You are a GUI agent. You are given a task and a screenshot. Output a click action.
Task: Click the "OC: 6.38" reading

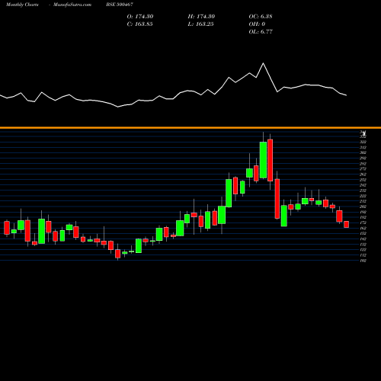coord(261,17)
